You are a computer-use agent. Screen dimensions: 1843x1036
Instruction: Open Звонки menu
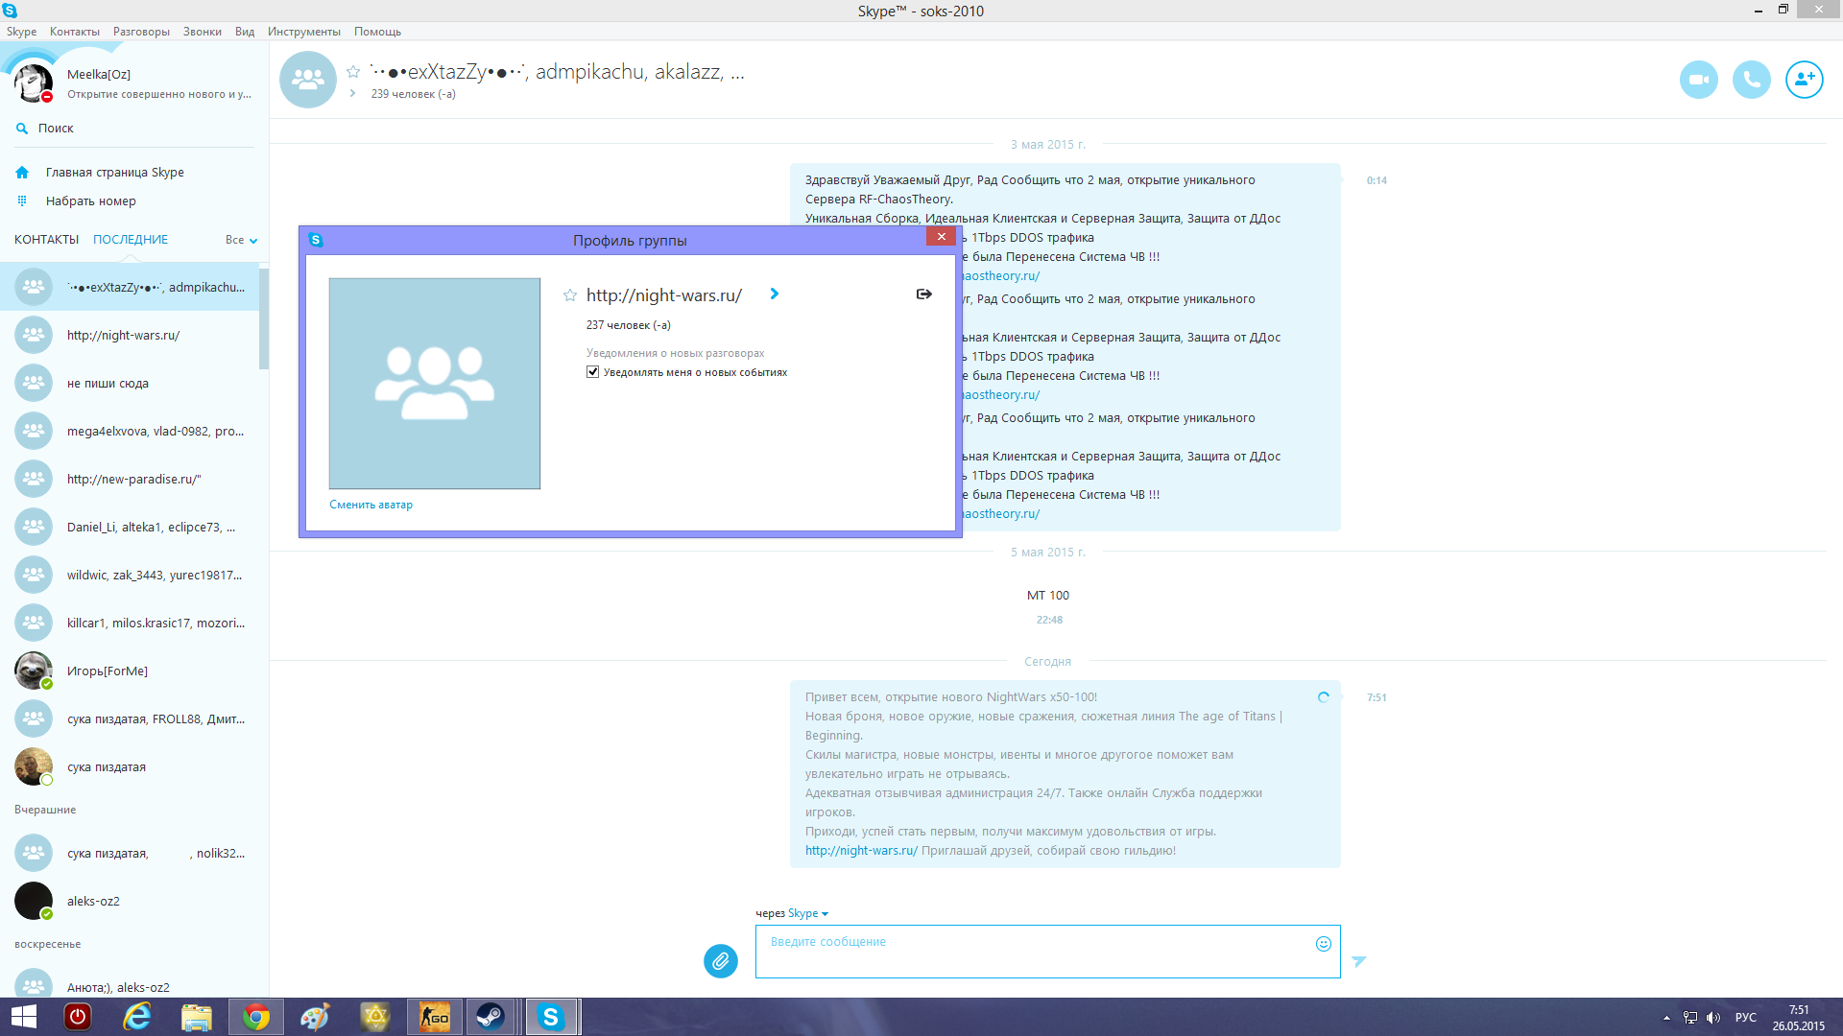point(202,32)
